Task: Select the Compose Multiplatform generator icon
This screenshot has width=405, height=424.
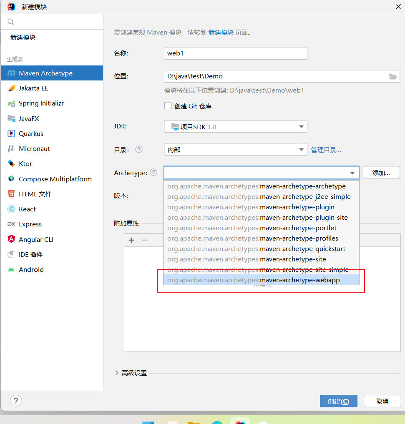Action: [x=11, y=179]
